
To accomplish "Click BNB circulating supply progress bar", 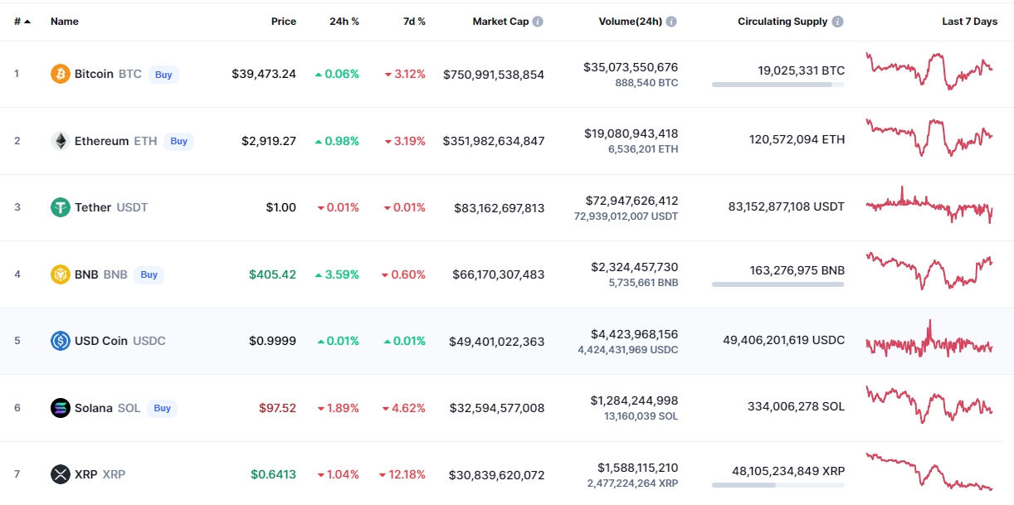I will (778, 284).
